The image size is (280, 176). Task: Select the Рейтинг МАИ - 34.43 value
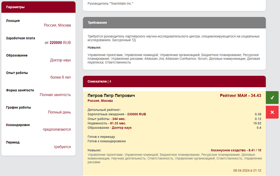(241, 96)
